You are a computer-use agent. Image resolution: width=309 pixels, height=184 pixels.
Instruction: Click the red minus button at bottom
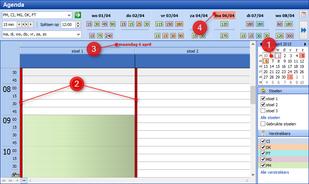pos(24,180)
